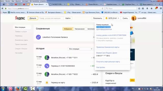Click the wallet icon beside Перевод на карту

[x=47, y=83]
